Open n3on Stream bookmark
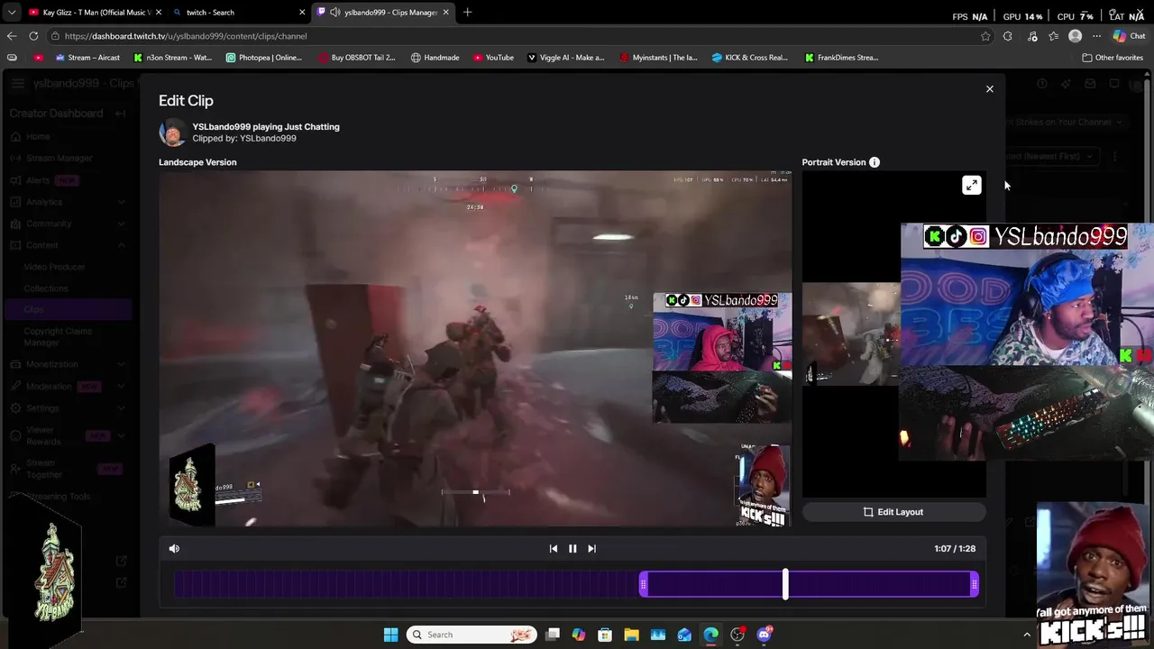Screen dimensions: 1154x649 point(172,58)
